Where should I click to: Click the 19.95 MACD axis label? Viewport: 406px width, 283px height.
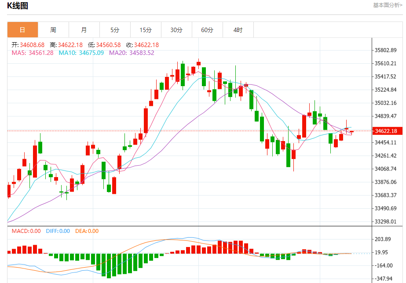click(x=381, y=253)
